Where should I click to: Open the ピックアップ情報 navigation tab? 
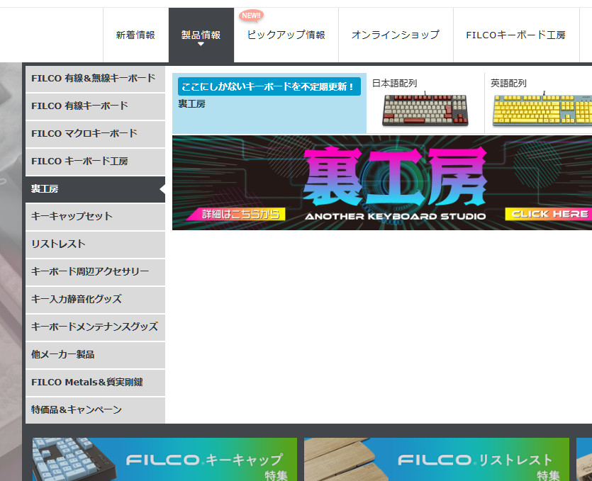pyautogui.click(x=286, y=35)
